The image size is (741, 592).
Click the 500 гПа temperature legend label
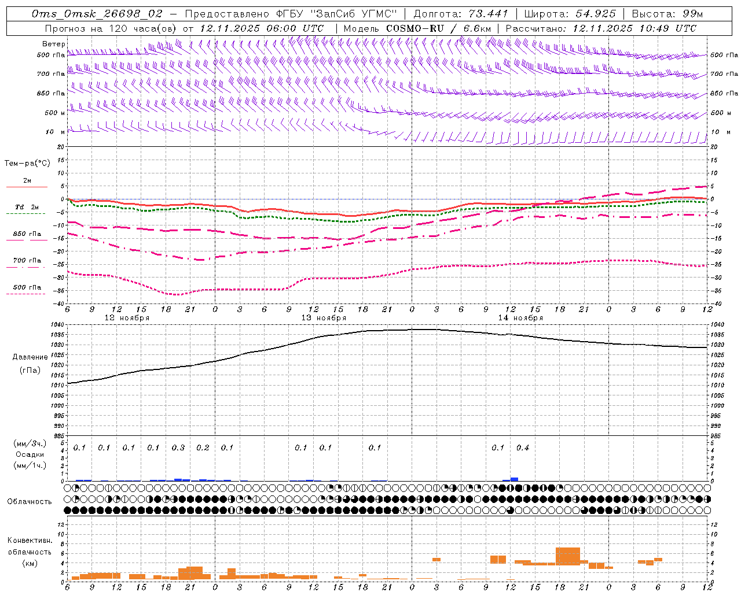pos(27,287)
